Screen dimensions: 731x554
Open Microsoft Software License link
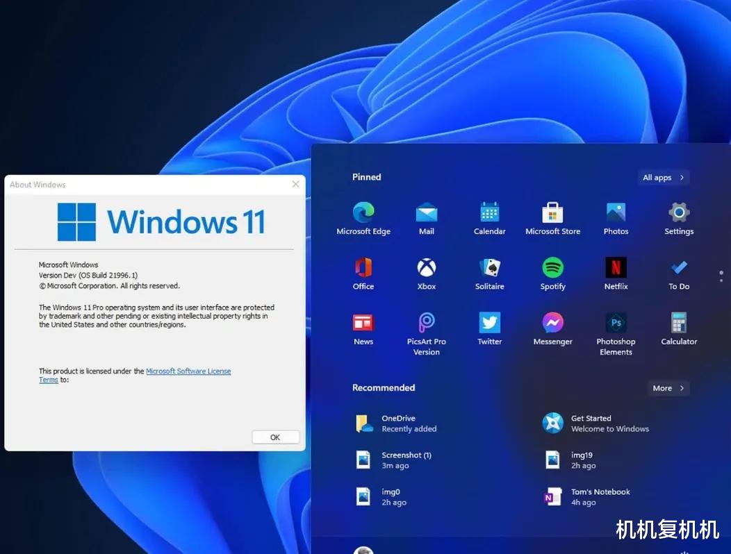pyautogui.click(x=188, y=371)
